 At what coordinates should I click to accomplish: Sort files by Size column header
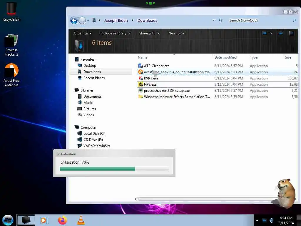(288, 57)
